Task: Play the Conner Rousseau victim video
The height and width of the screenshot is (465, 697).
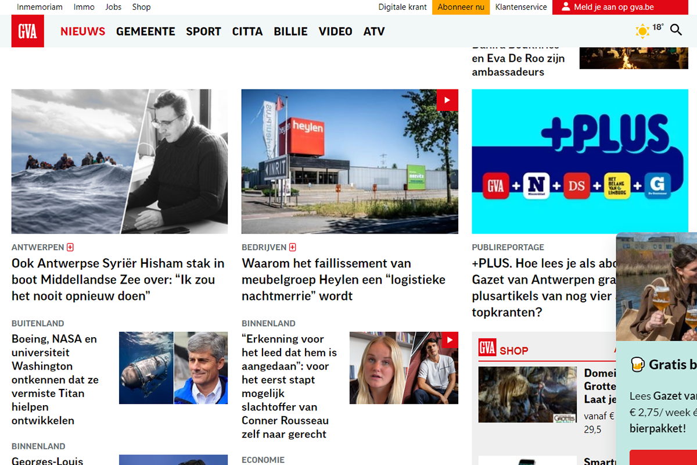Action: 450,340
